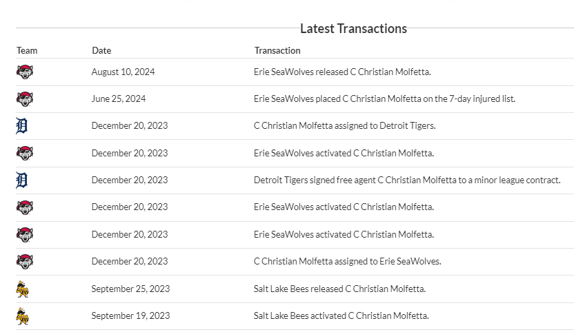
Task: Click the "Erie SeaWolves released C Christian Molfetta" text
Action: click(342, 72)
